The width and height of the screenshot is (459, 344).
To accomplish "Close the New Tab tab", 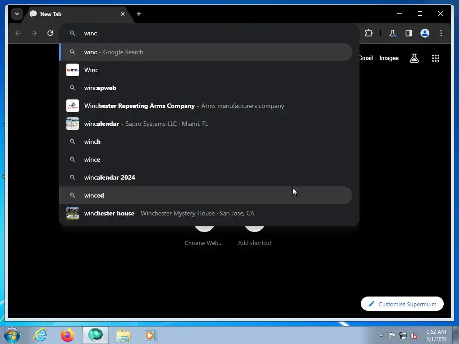I will tap(123, 14).
